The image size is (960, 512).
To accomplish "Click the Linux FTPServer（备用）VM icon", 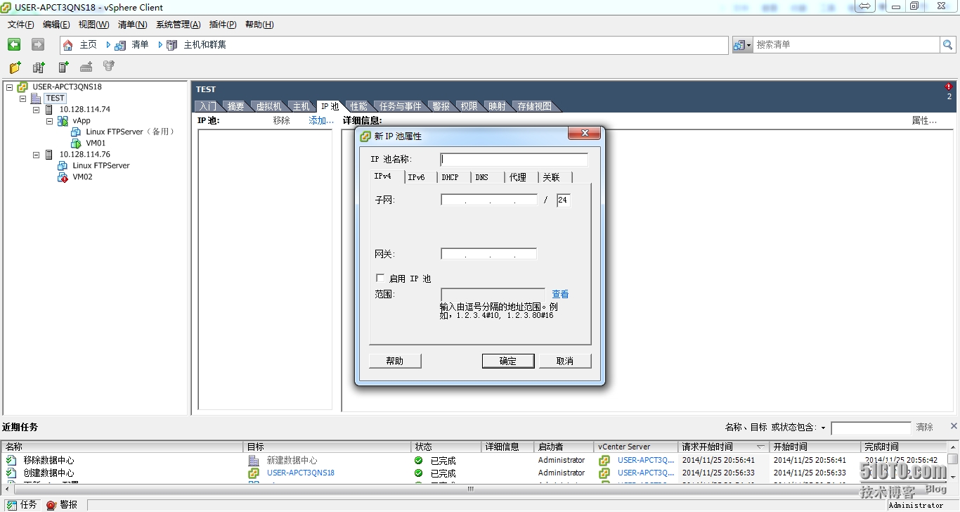I will 76,132.
